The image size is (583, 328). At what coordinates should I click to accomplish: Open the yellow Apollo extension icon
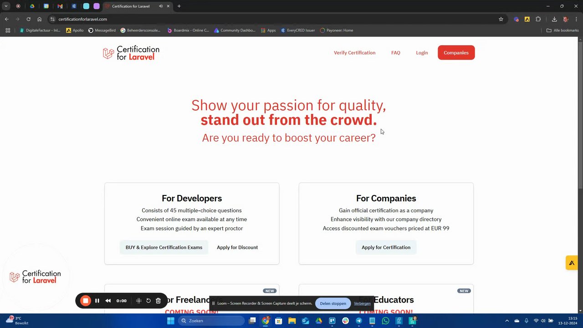527,19
